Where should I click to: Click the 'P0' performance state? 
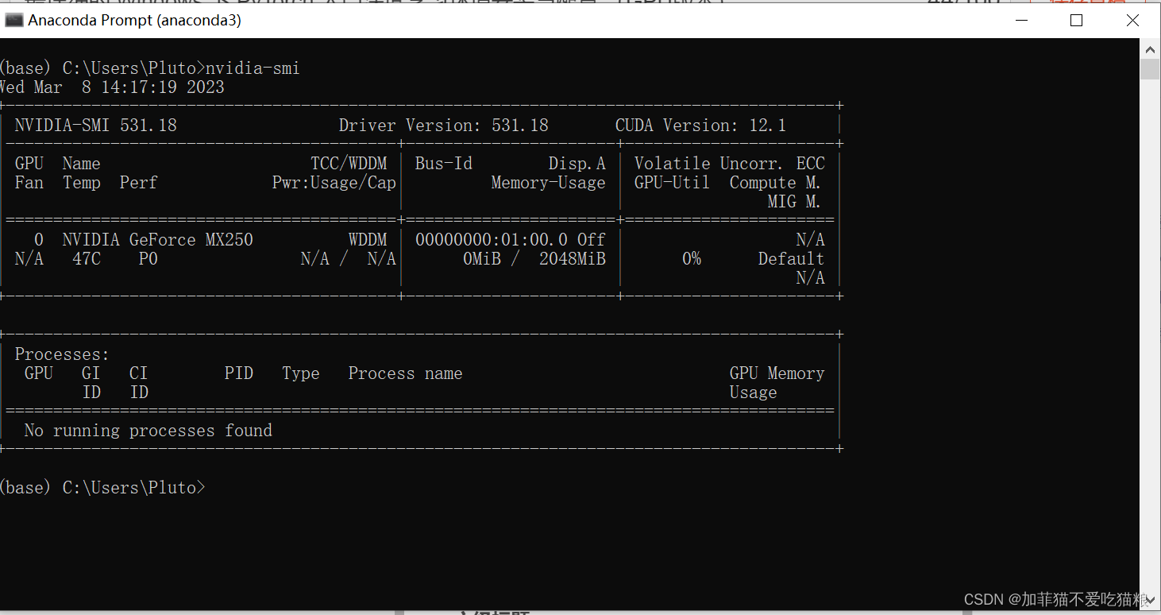148,259
